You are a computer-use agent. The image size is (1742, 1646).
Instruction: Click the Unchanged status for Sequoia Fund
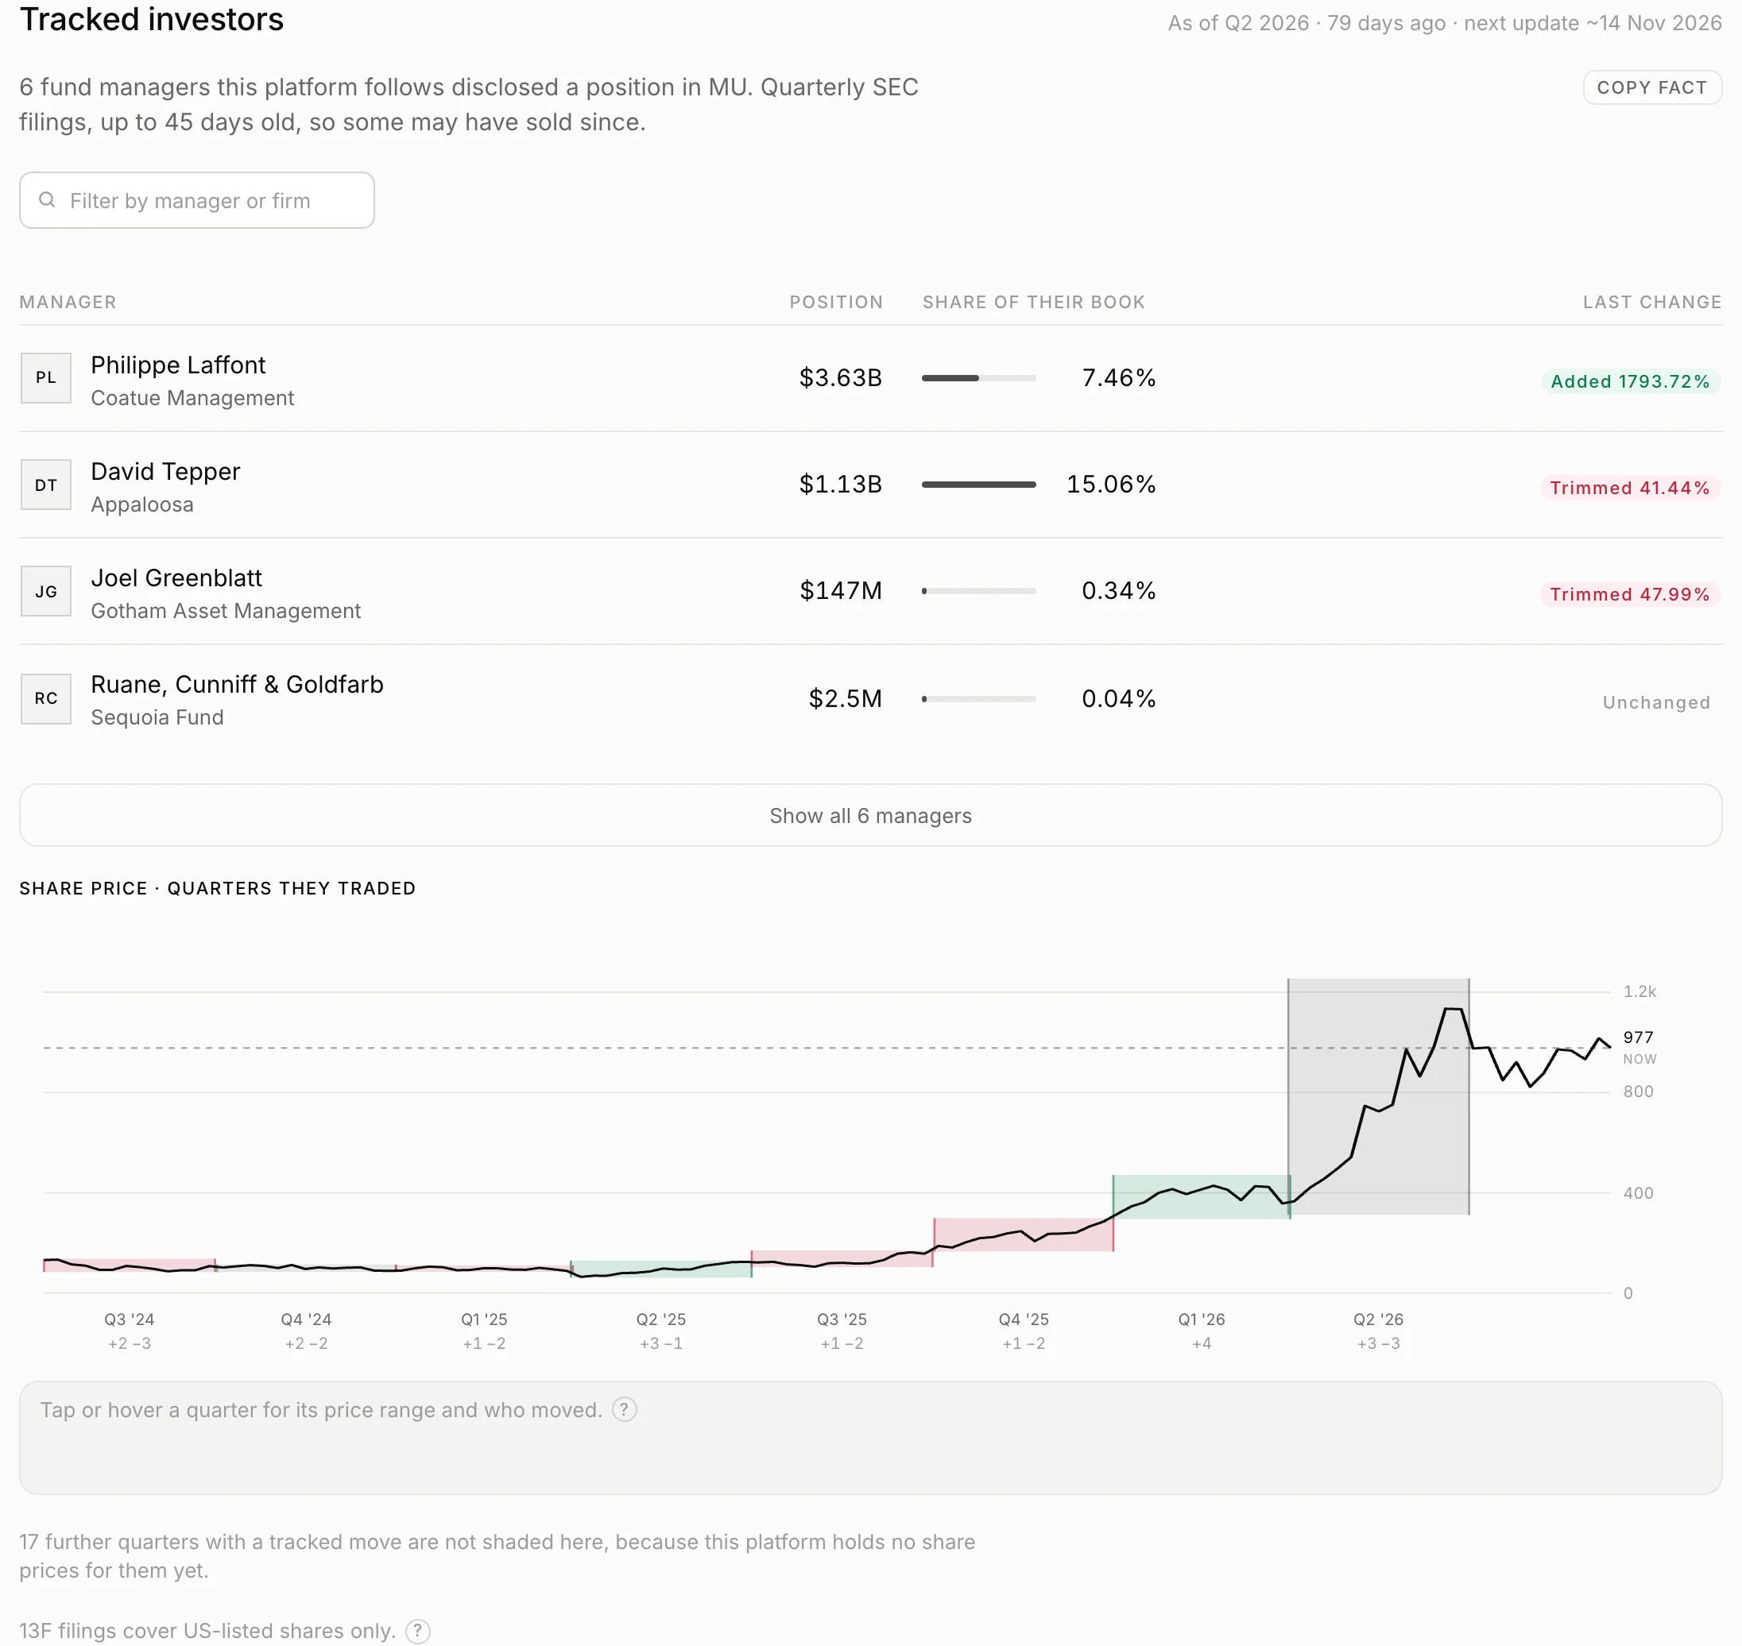(x=1656, y=702)
